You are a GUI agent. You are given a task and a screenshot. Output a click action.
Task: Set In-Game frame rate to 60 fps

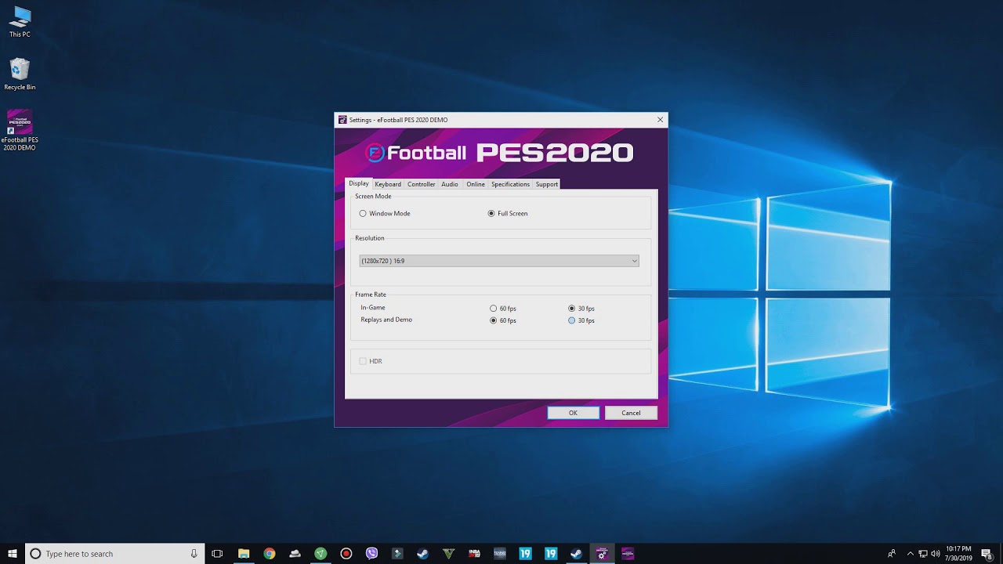(493, 309)
